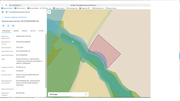Open the hamburger menu of the portal

pyautogui.click(x=3, y=12)
